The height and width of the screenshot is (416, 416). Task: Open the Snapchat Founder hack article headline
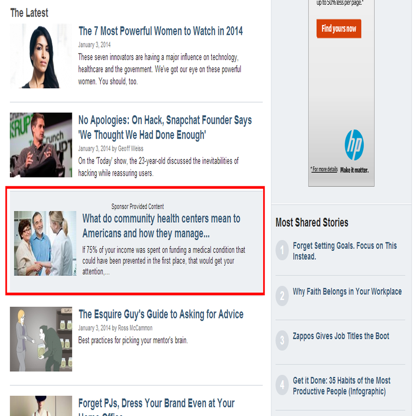(165, 127)
